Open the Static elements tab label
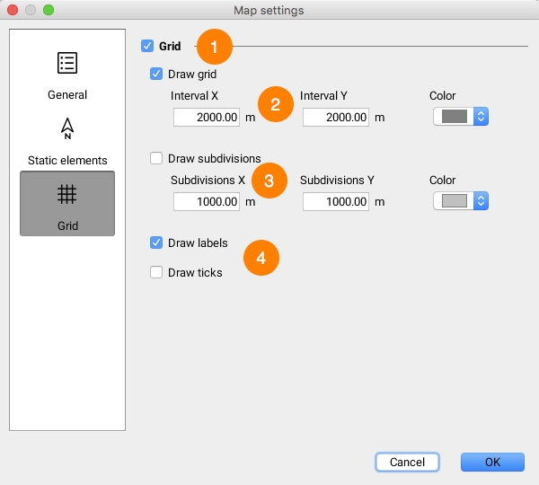This screenshot has width=539, height=485. tap(67, 161)
